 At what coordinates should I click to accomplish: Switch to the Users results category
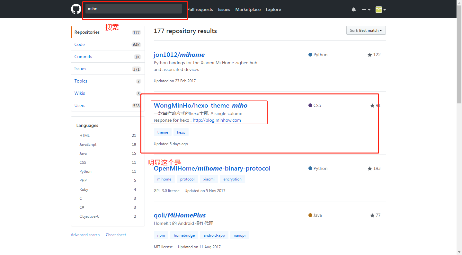click(x=80, y=105)
